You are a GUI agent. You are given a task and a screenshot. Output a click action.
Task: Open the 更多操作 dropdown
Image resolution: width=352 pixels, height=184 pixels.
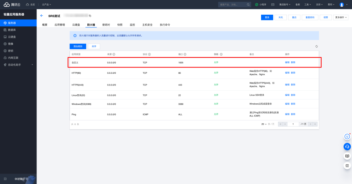[x=341, y=17]
